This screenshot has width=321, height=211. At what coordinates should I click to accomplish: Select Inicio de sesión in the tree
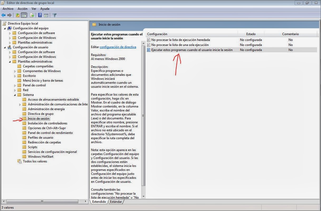(x=39, y=119)
